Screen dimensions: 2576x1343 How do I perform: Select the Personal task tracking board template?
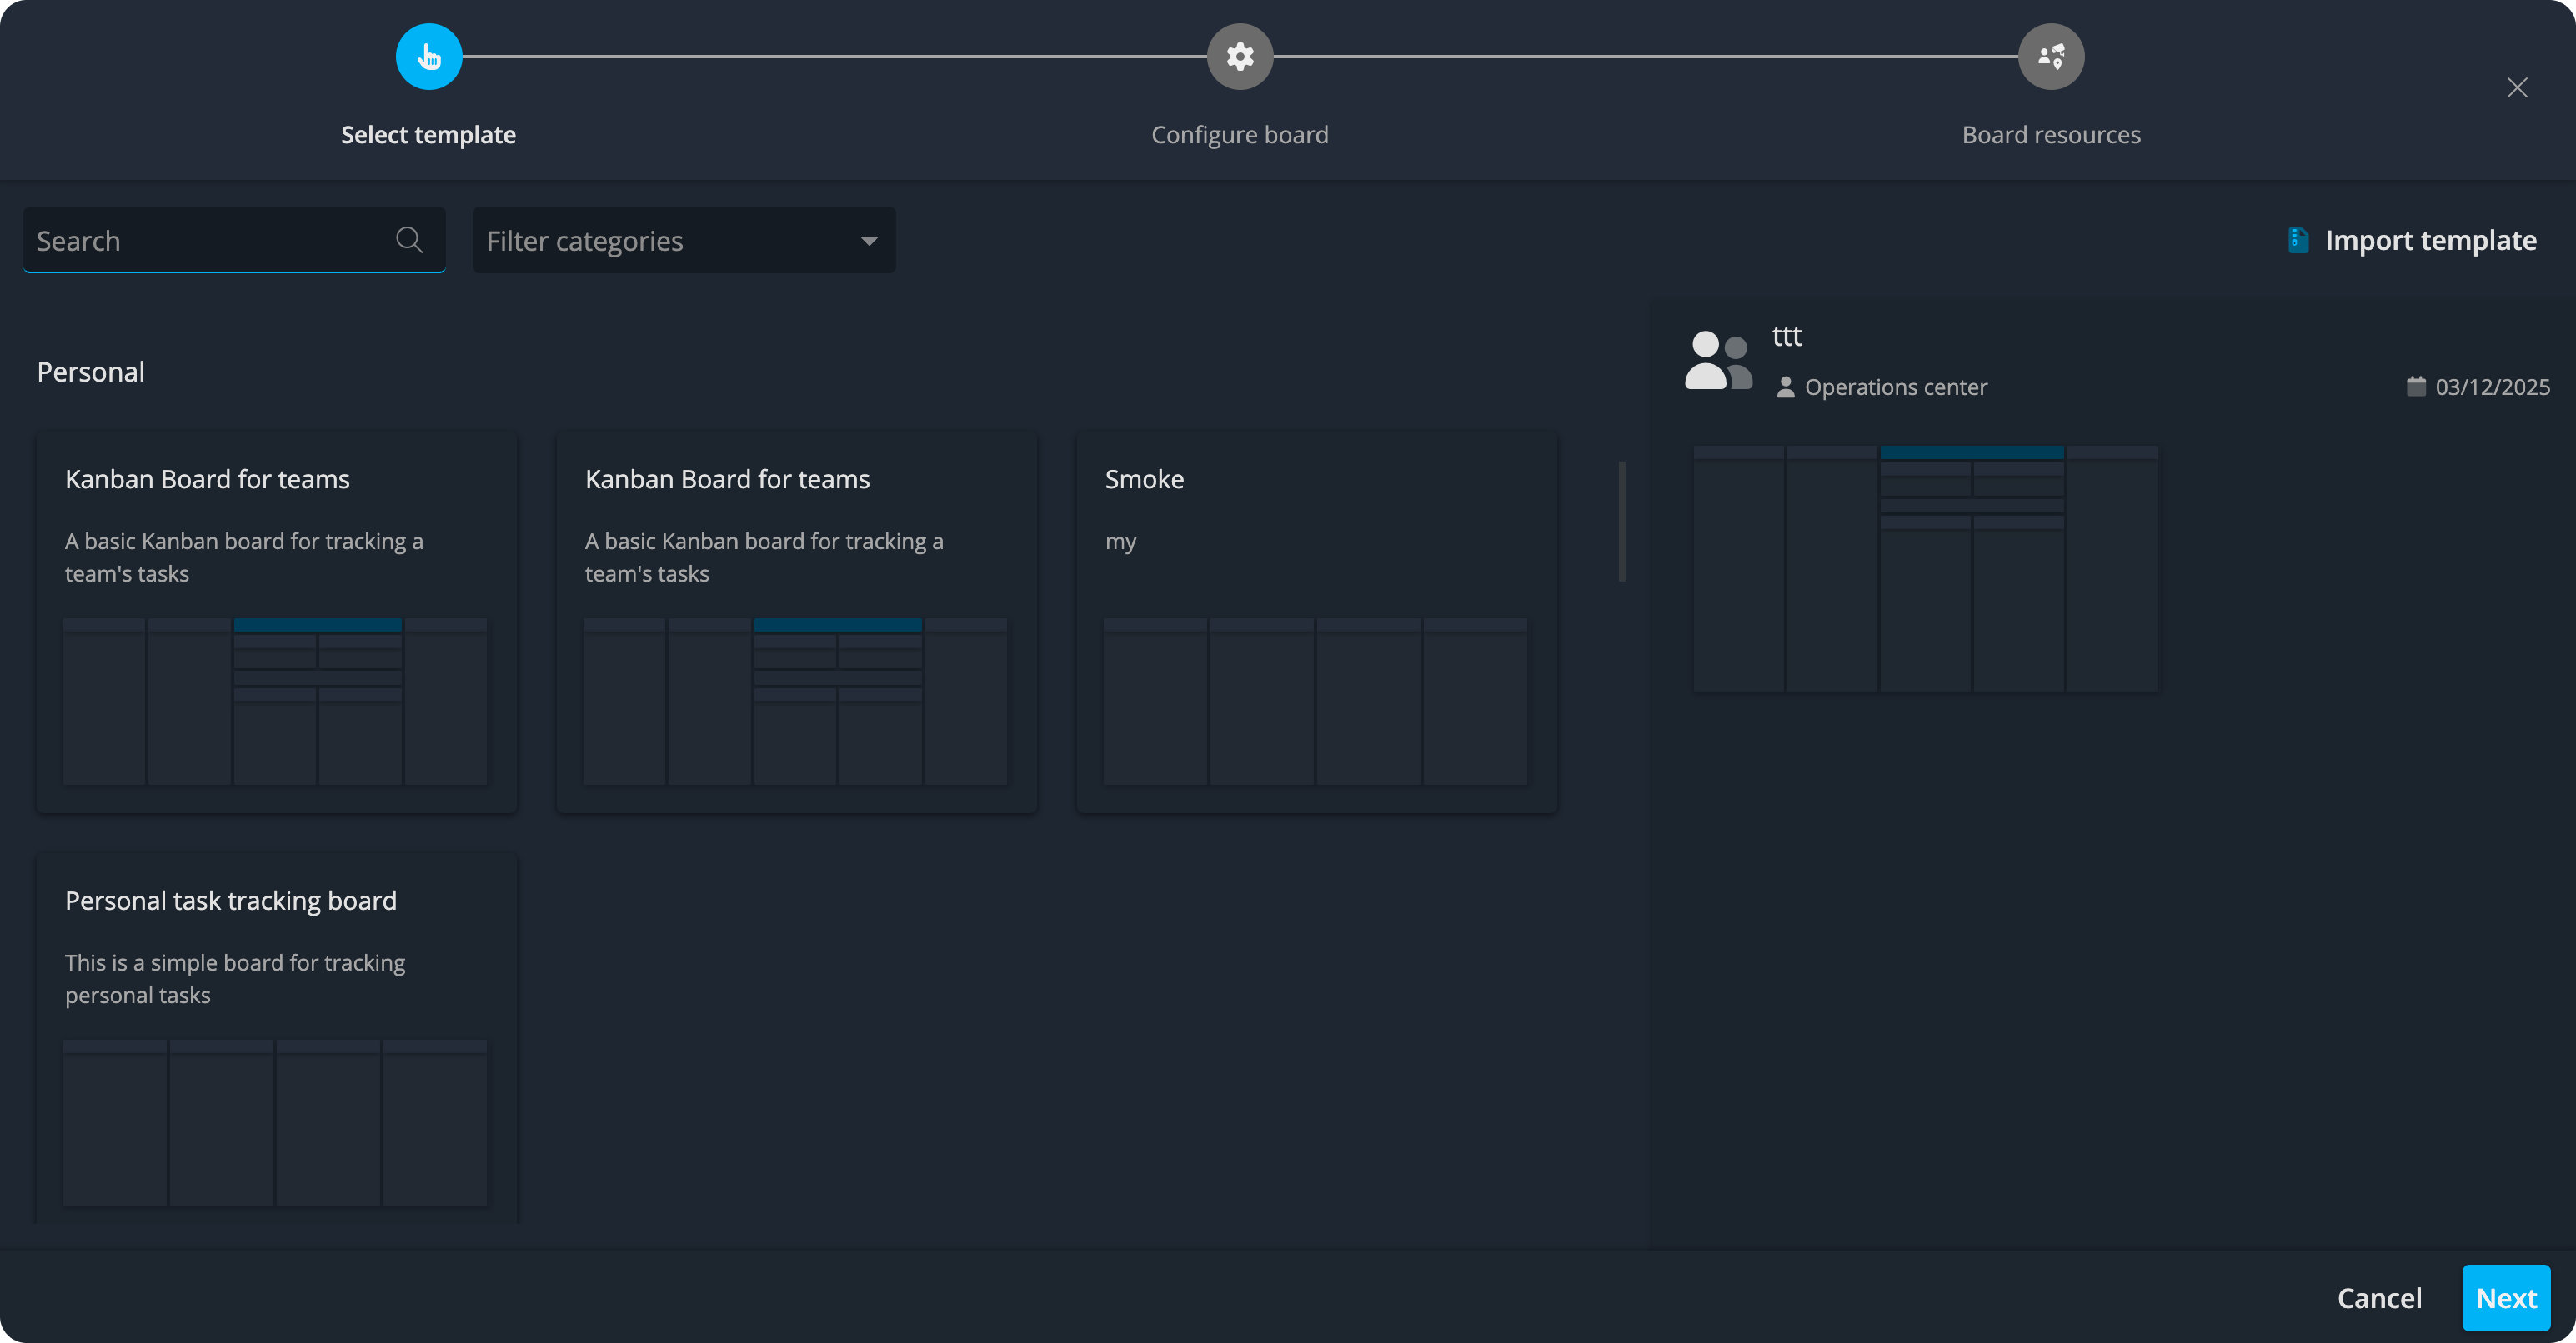tap(277, 1037)
